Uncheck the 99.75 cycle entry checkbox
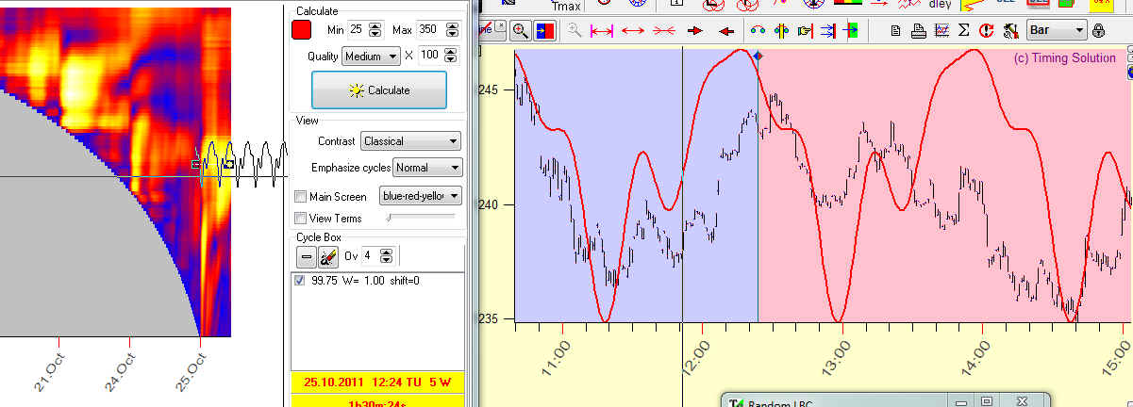1133x407 pixels. click(x=301, y=281)
